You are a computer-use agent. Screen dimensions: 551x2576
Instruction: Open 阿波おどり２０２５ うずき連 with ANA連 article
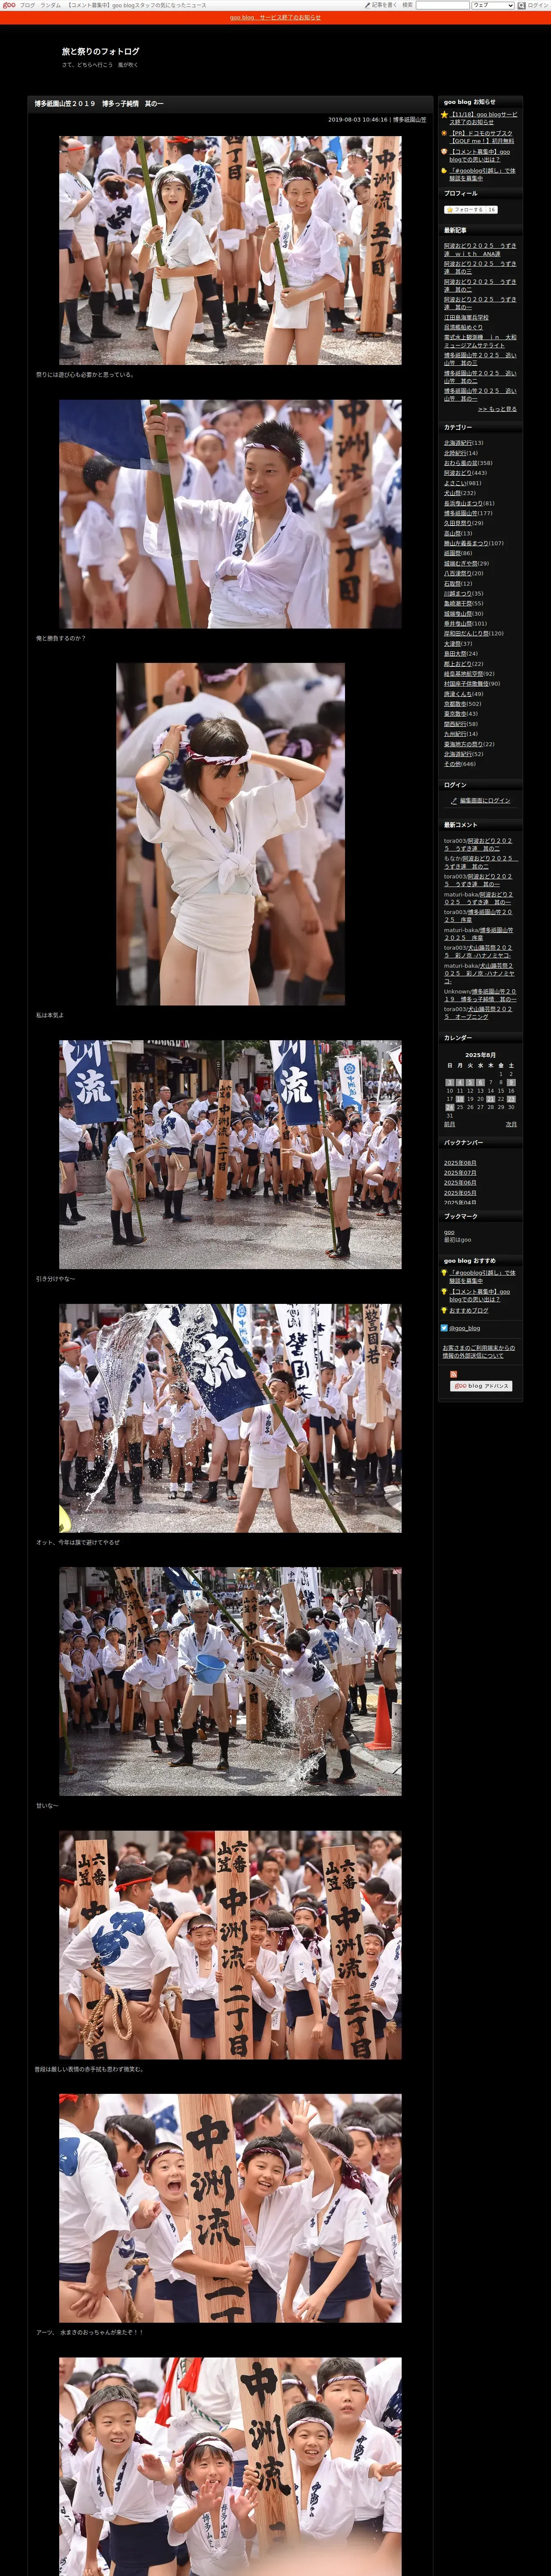[480, 250]
